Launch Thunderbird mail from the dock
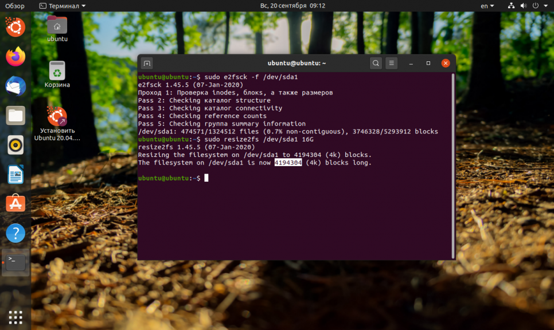This screenshot has width=554, height=330. (x=15, y=86)
